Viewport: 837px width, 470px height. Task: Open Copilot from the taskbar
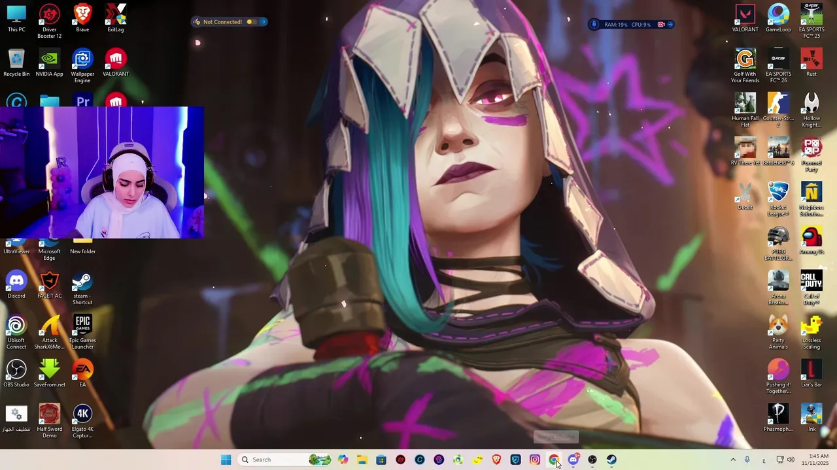click(x=343, y=460)
